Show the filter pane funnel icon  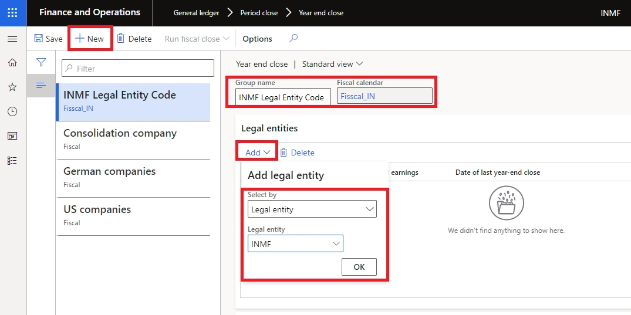click(x=41, y=62)
